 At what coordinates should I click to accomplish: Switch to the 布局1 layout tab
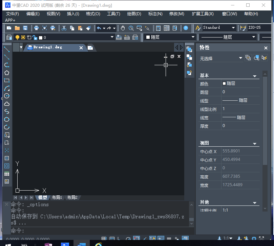[57, 197]
